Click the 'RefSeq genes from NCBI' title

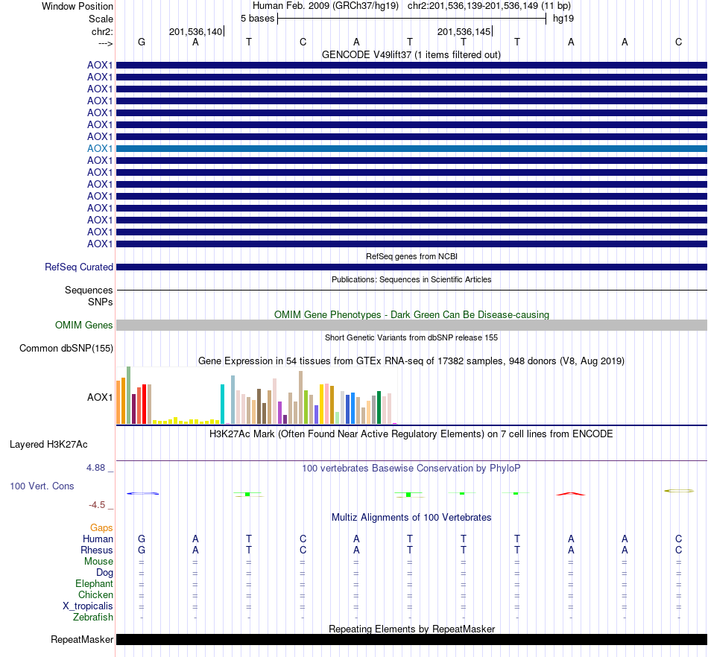point(411,256)
